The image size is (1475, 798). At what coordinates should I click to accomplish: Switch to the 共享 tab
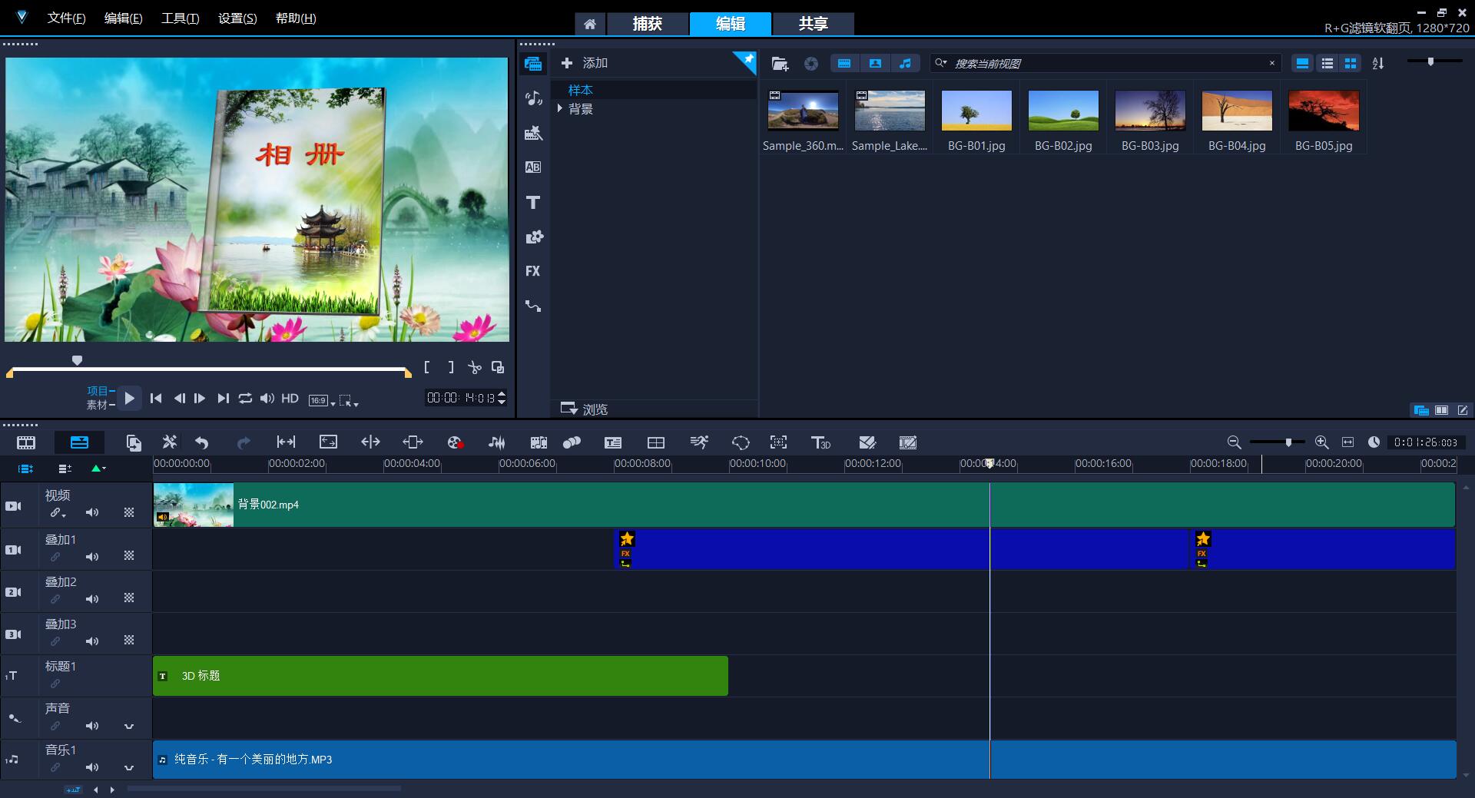(x=813, y=24)
